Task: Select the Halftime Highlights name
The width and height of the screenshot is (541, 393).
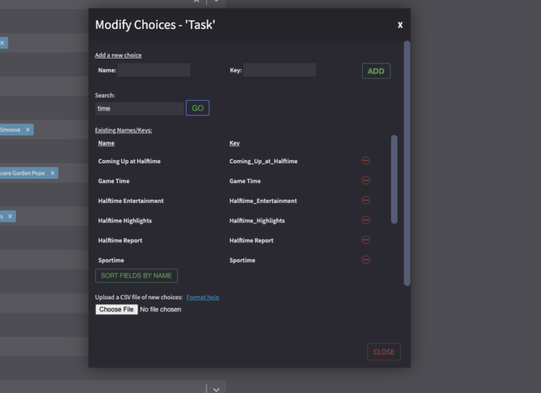Action: point(125,220)
